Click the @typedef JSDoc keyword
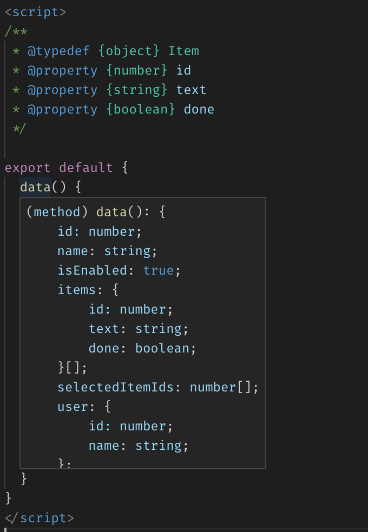This screenshot has width=368, height=532. (x=51, y=51)
